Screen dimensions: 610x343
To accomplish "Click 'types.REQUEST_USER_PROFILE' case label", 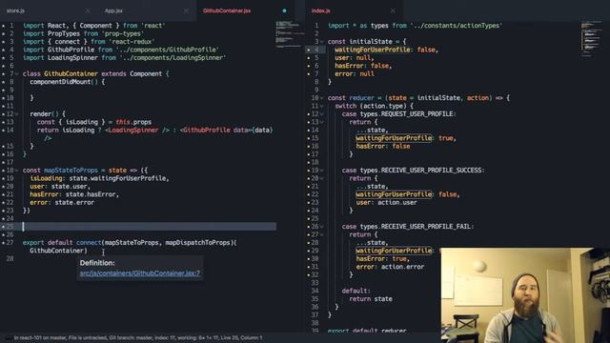I will pyautogui.click(x=407, y=114).
